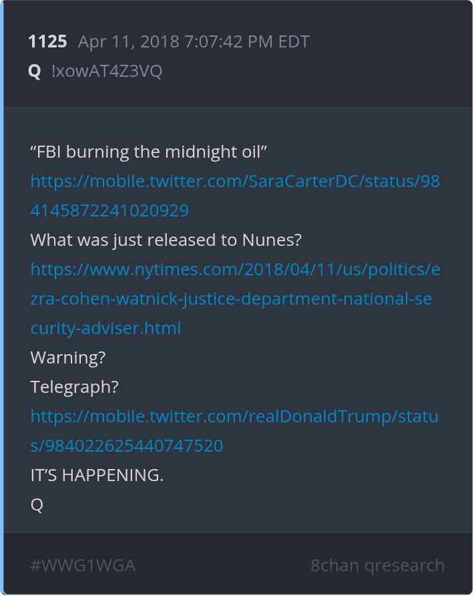Viewport: 474px width, 596px height.
Task: Open the SaraCarterDC Twitter status link
Action: tap(235, 181)
